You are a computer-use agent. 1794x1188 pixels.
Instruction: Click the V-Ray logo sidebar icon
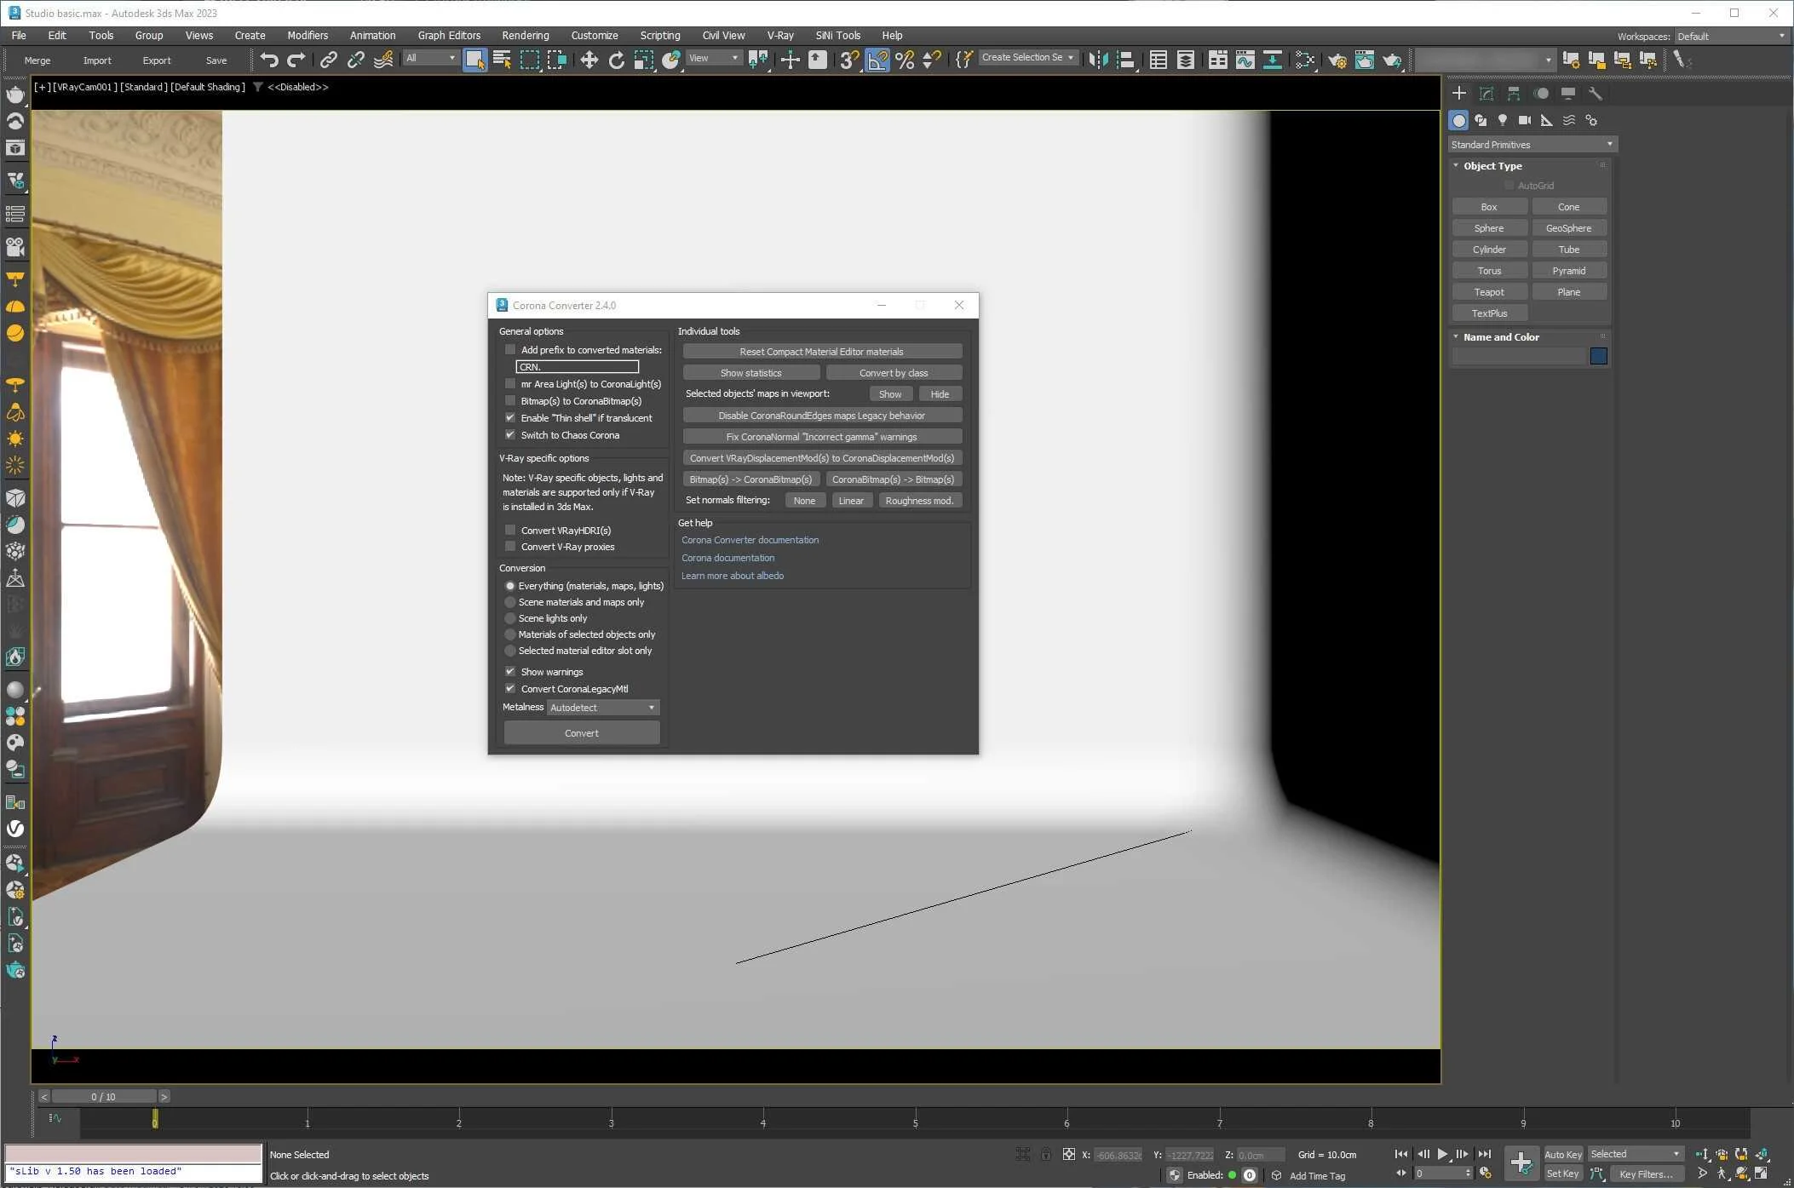[x=15, y=829]
